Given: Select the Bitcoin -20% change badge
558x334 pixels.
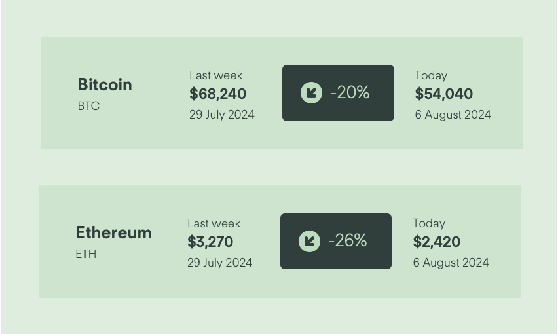Looking at the screenshot, I should coord(338,93).
